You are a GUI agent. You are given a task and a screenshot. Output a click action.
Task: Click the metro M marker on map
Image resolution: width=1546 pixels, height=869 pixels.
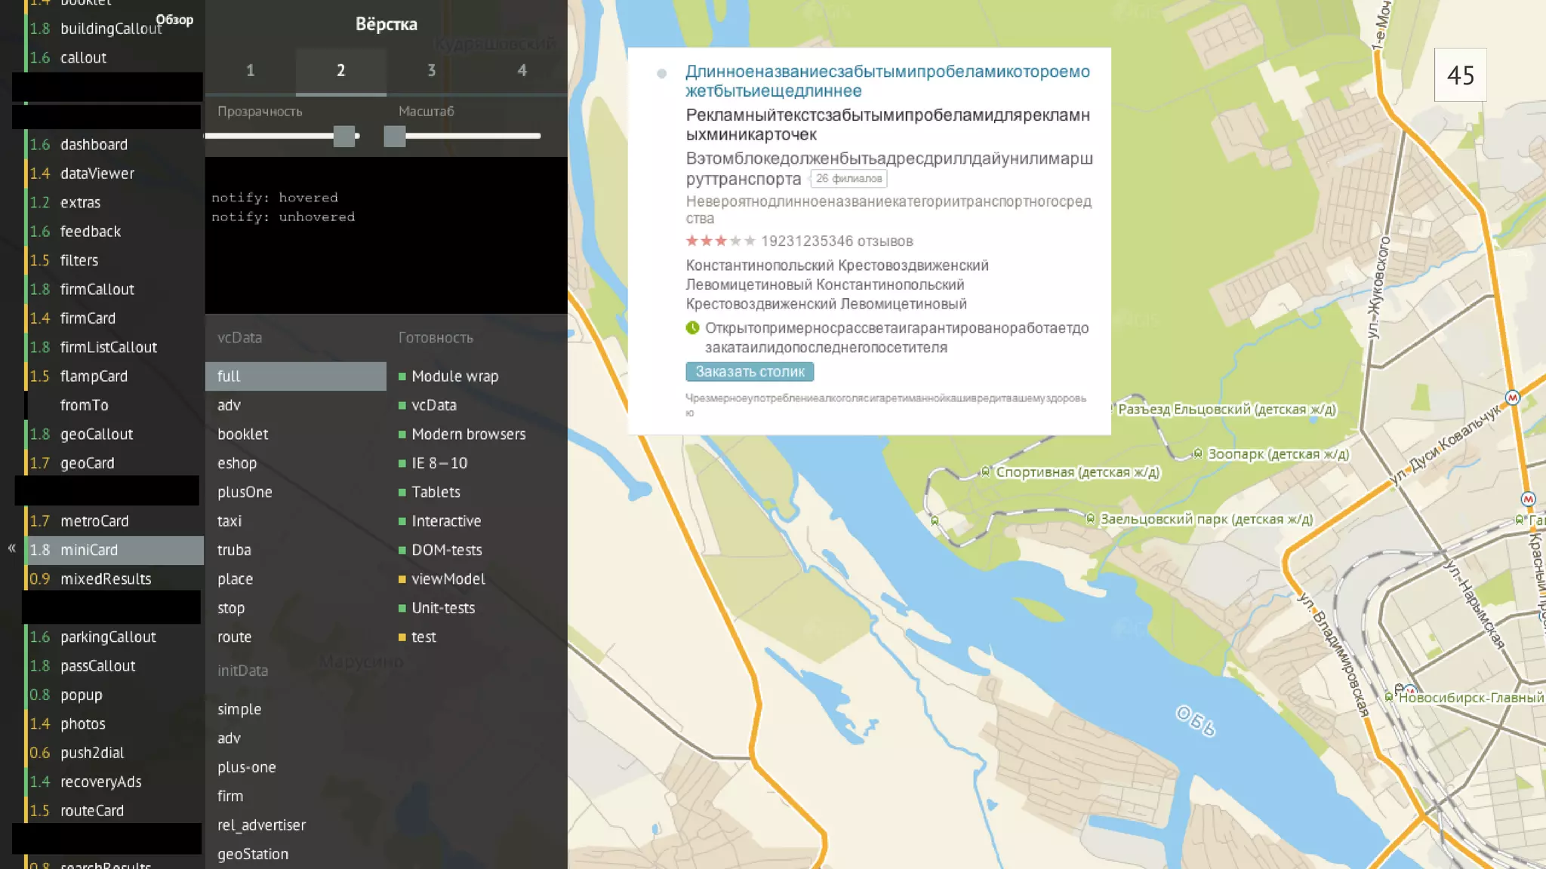(1512, 398)
